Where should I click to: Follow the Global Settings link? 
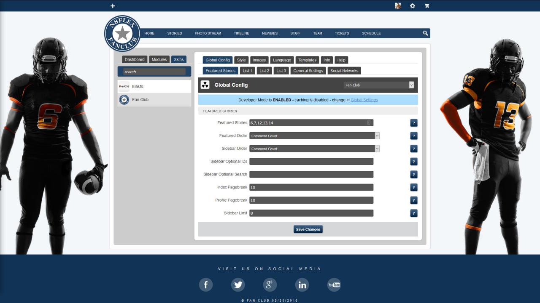coord(364,100)
